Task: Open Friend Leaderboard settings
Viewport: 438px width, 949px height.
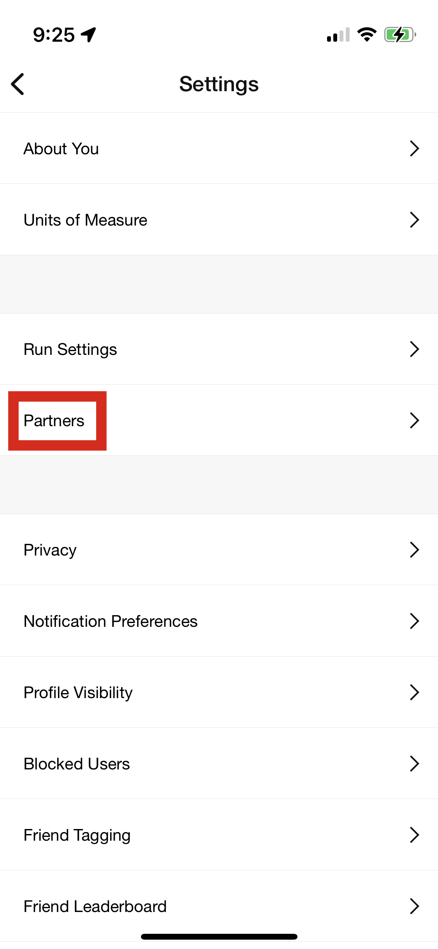Action: 95,906
